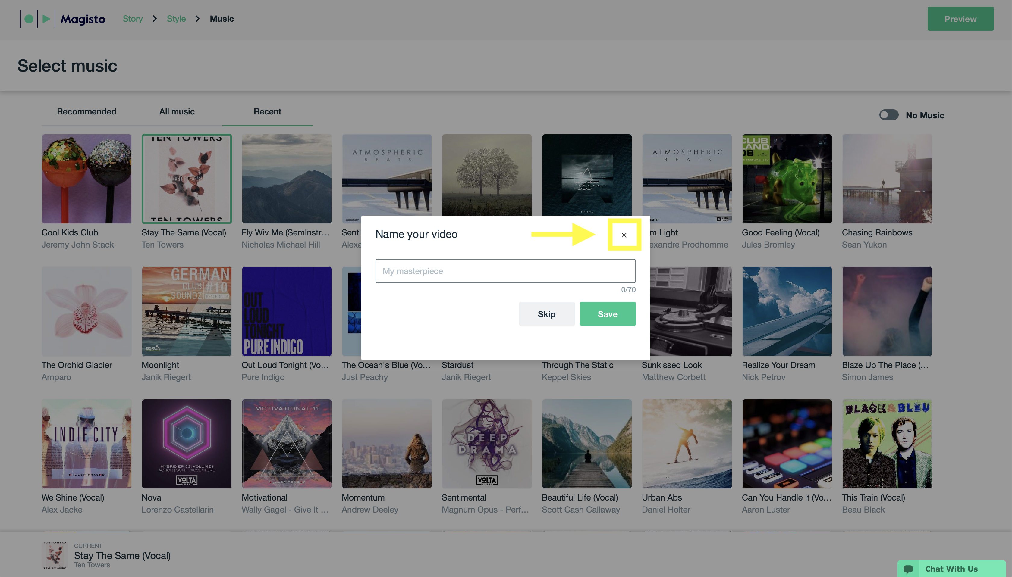Toggle the No Music switch
Viewport: 1012px width, 577px height.
click(x=889, y=115)
